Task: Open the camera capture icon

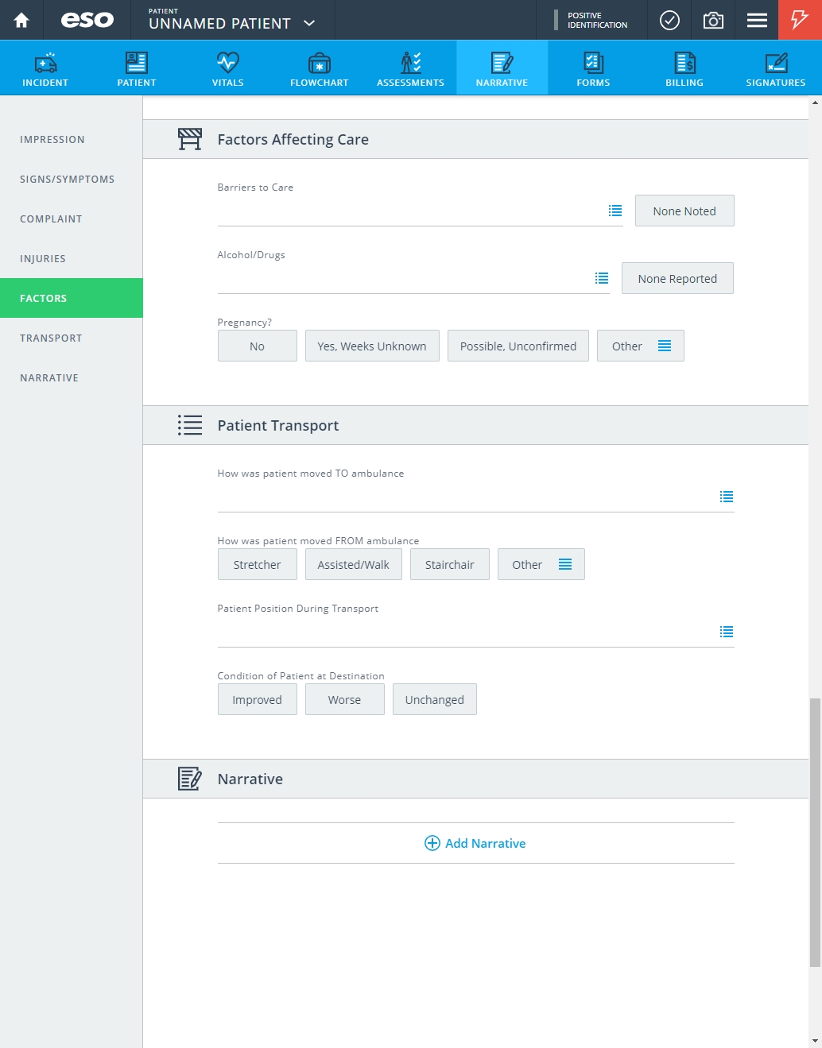Action: click(713, 20)
